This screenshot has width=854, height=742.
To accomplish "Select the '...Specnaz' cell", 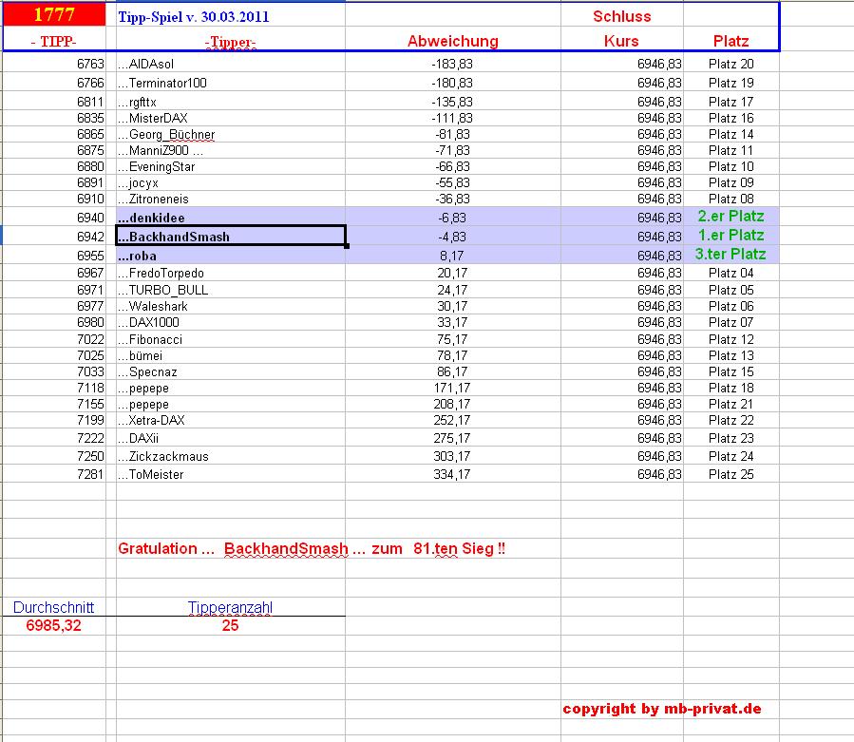I will pos(231,372).
